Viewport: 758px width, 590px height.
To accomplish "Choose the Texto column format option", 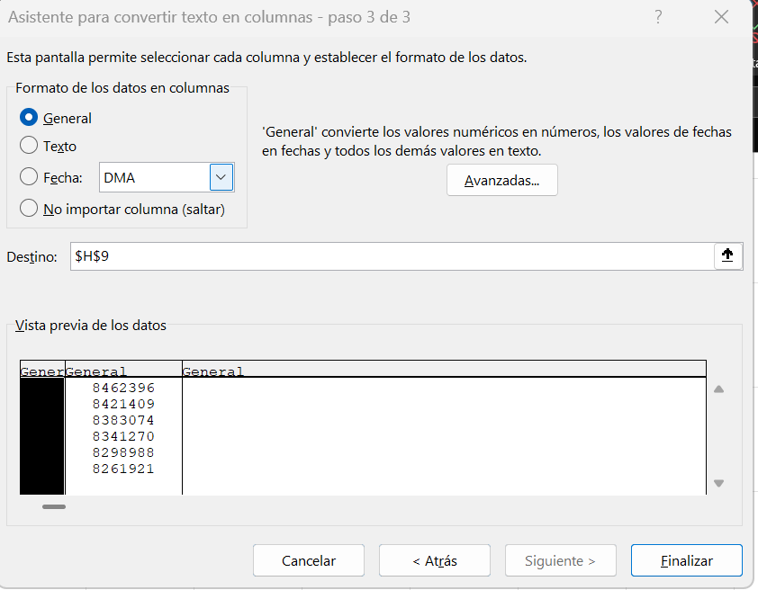I will 29,146.
